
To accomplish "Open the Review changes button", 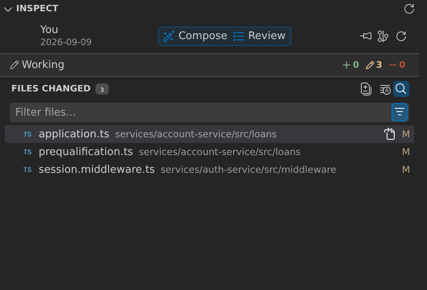I will pos(259,36).
